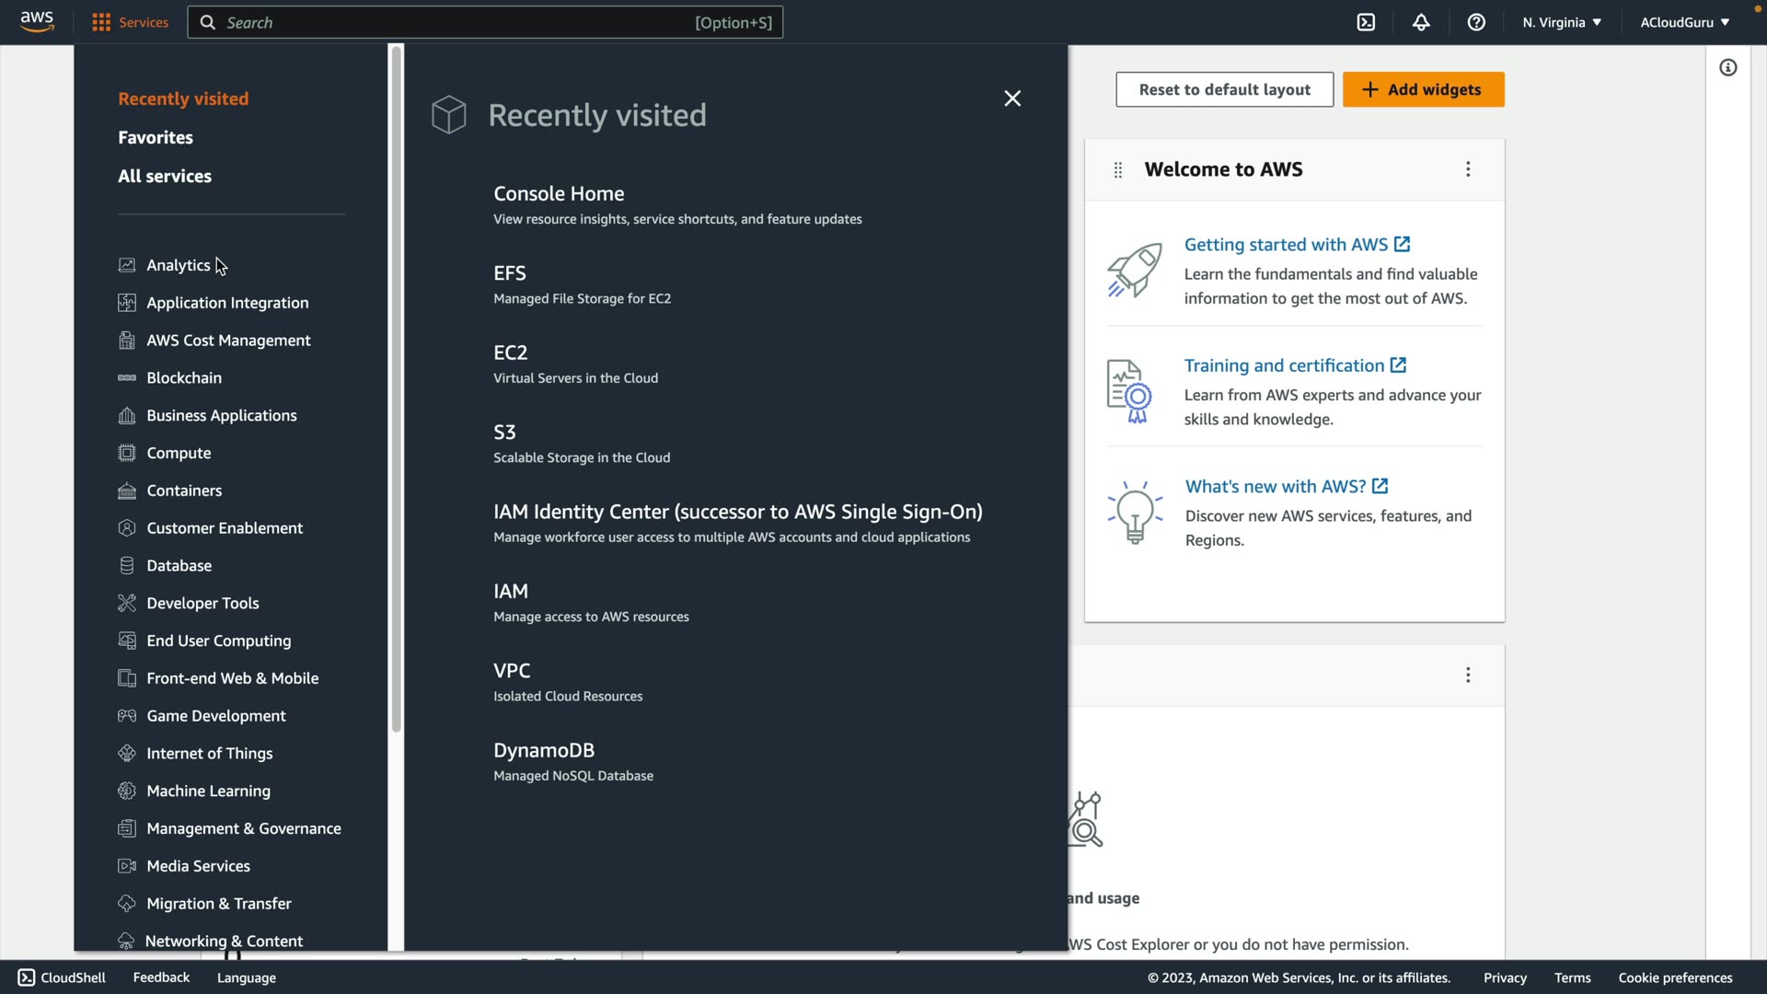Open the info panel icon at right edge
This screenshot has height=994, width=1767.
(x=1728, y=67)
